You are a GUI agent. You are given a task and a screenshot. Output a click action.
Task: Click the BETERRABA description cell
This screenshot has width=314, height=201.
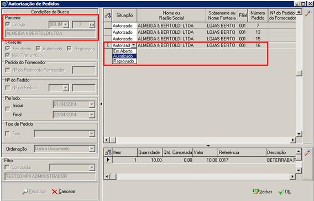(281, 160)
